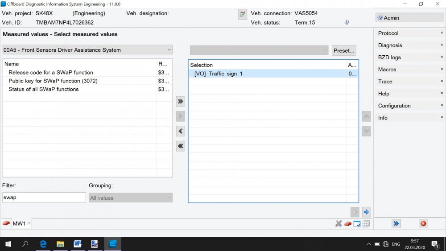
Task: Select 'Public key for SWaP function (3072)'
Action: click(87, 81)
